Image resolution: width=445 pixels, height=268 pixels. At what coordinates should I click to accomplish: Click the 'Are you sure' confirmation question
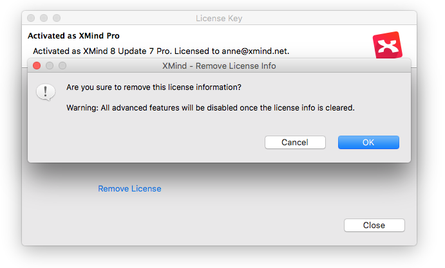pyautogui.click(x=154, y=87)
